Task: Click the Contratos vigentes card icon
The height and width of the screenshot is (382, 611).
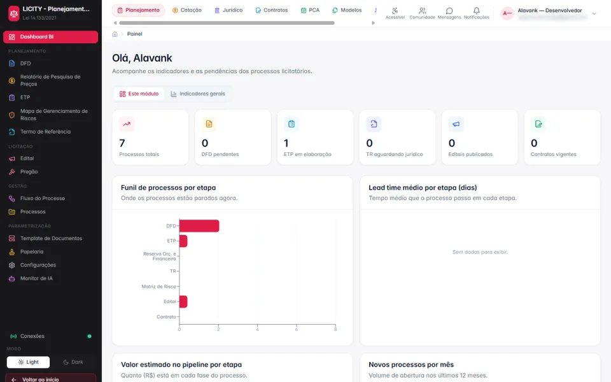Action: [538, 124]
